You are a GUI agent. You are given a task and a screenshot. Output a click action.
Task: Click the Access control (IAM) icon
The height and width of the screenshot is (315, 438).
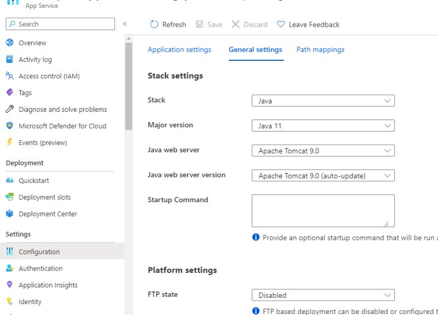[x=9, y=76]
